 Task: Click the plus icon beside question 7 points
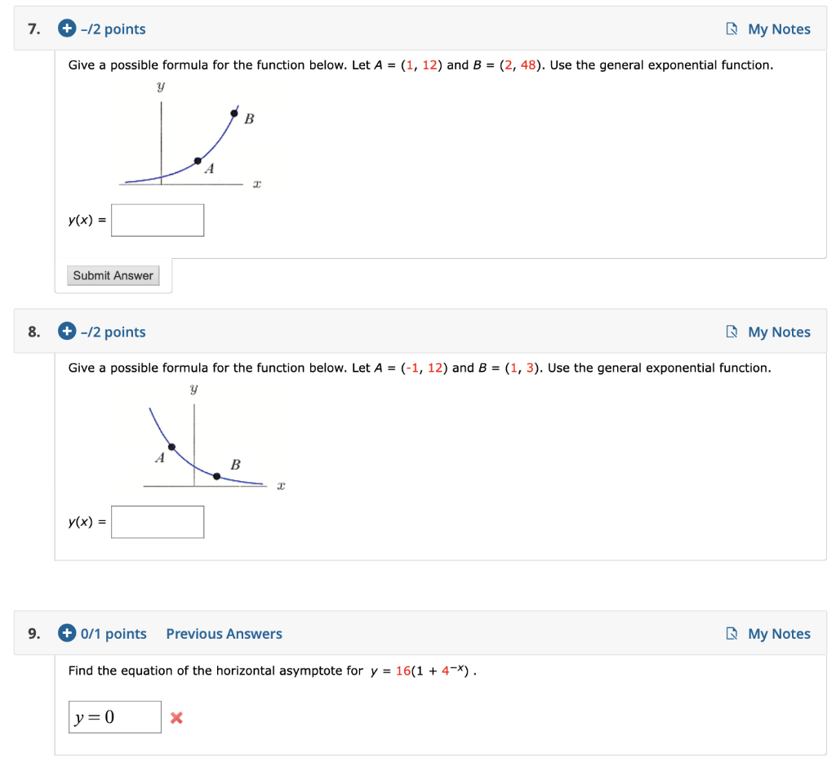[66, 29]
